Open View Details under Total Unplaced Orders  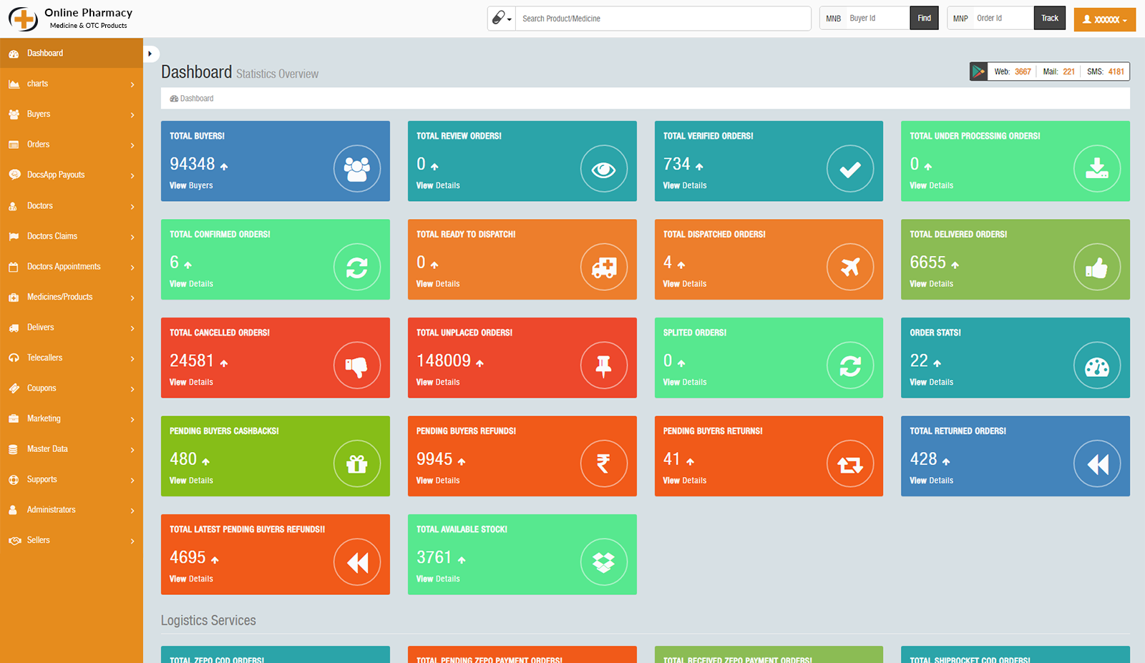point(438,382)
